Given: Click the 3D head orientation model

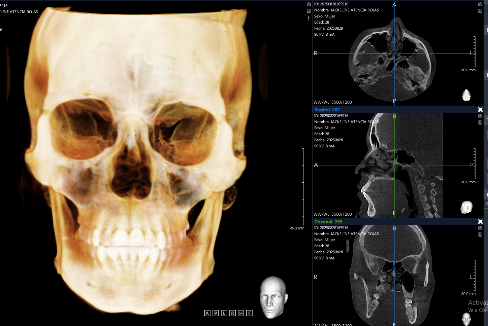Looking at the screenshot, I should (x=273, y=297).
